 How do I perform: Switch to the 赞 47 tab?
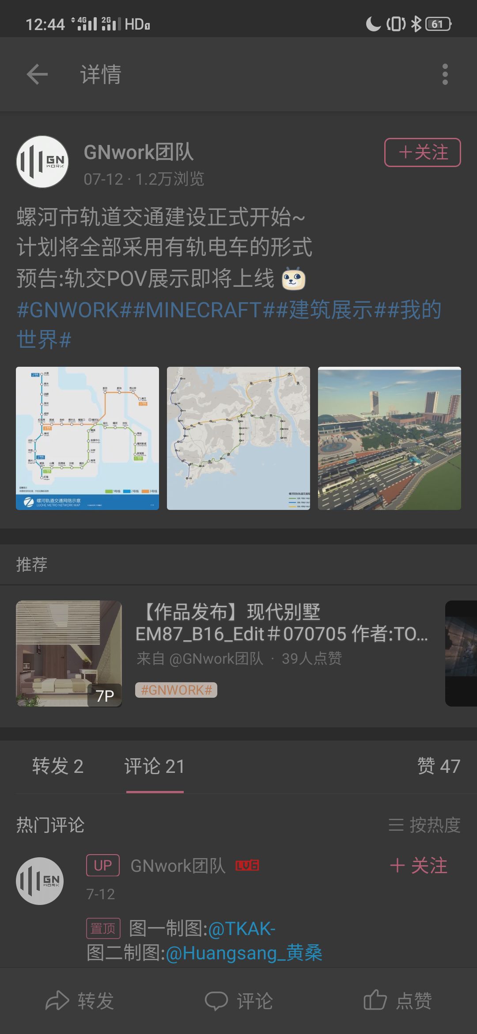coord(439,766)
